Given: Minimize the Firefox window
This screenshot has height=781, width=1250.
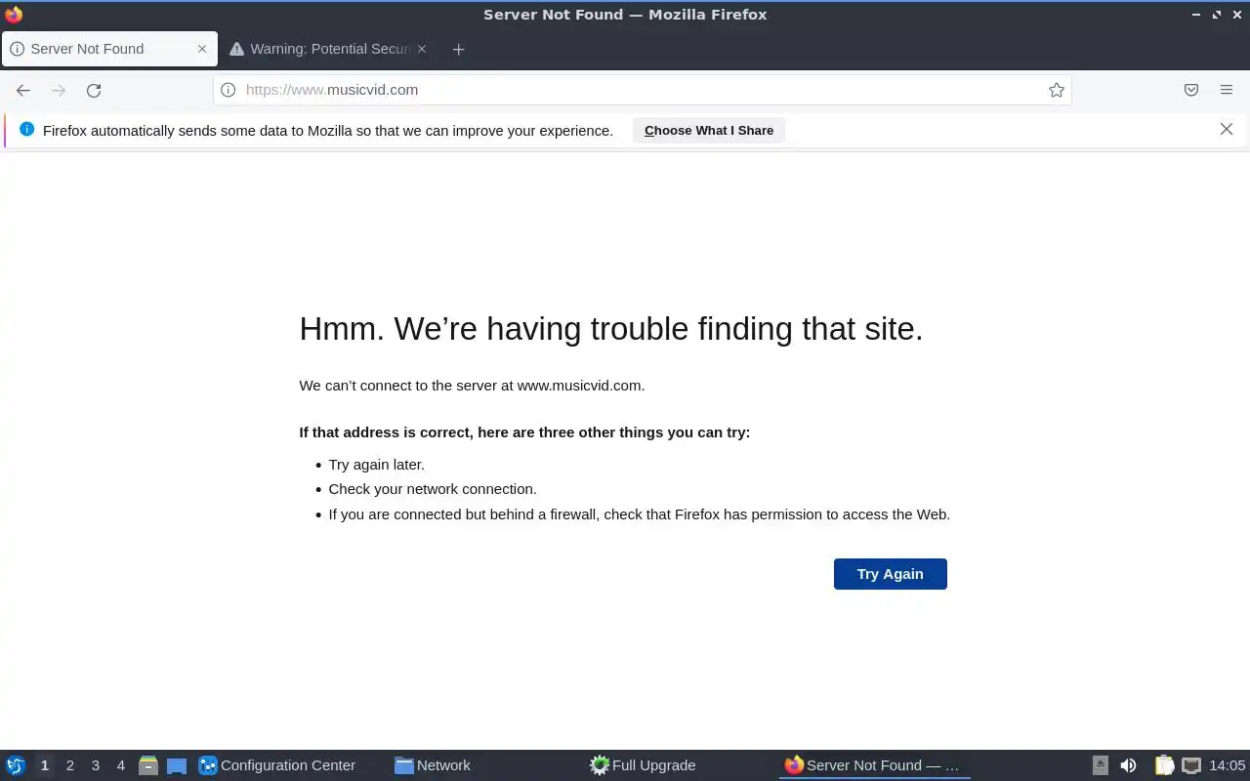Looking at the screenshot, I should pos(1196,15).
